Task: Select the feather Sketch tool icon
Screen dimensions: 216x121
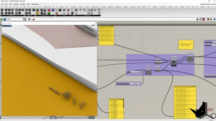Action: click(34, 19)
